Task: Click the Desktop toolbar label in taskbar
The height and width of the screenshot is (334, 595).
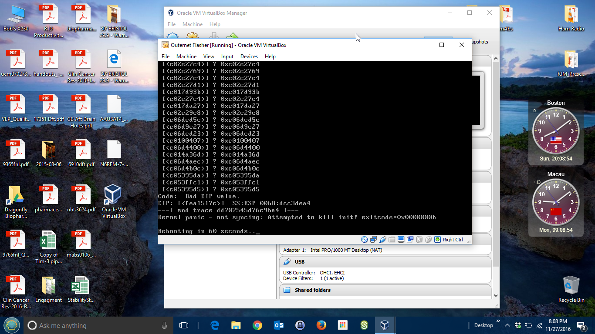Action: pyautogui.click(x=483, y=325)
